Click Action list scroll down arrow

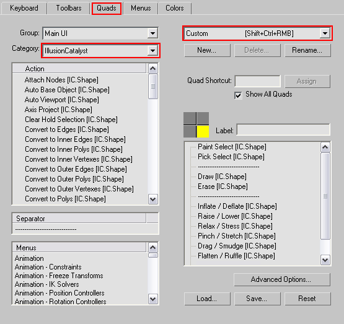pyautogui.click(x=152, y=199)
